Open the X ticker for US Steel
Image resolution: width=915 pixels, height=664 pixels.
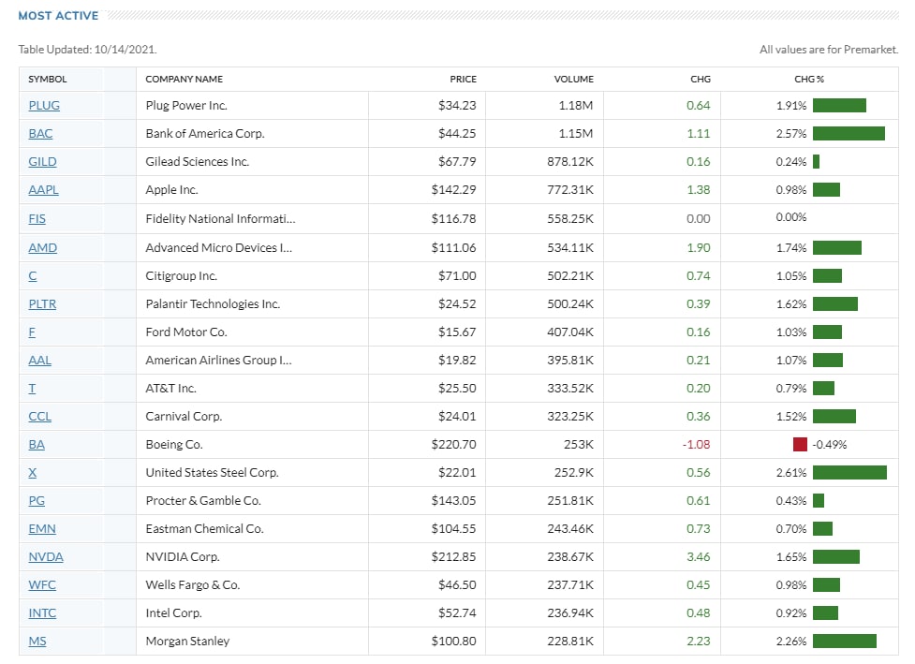point(32,473)
